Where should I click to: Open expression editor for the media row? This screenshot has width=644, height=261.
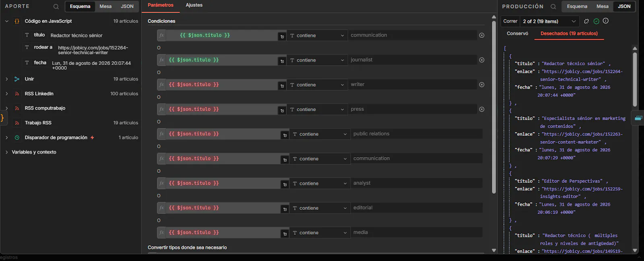tap(285, 233)
